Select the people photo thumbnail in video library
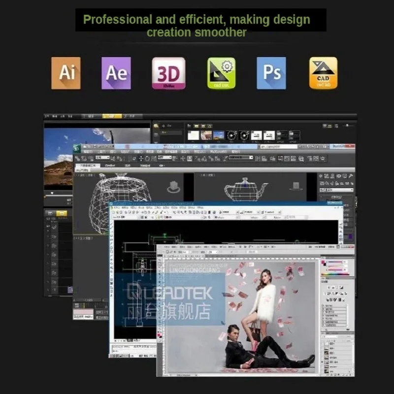The image size is (394, 394). pos(206,135)
